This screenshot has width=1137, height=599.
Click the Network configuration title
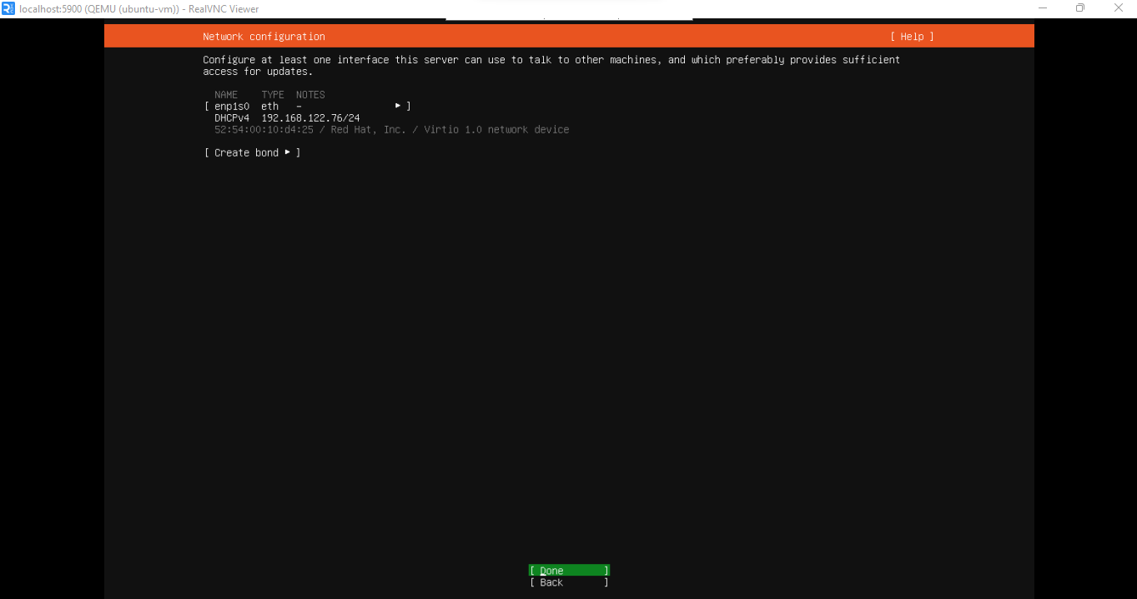coord(264,37)
